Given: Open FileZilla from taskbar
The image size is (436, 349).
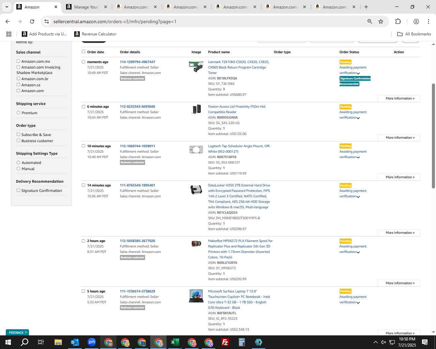Looking at the screenshot, I should (225, 342).
